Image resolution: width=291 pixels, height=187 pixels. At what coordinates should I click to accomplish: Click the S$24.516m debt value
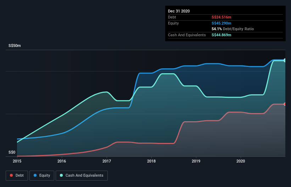[x=222, y=17]
